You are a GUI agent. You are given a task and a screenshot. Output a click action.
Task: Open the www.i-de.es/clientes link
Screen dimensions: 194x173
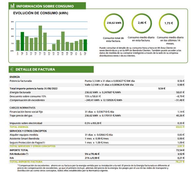pos(124,56)
